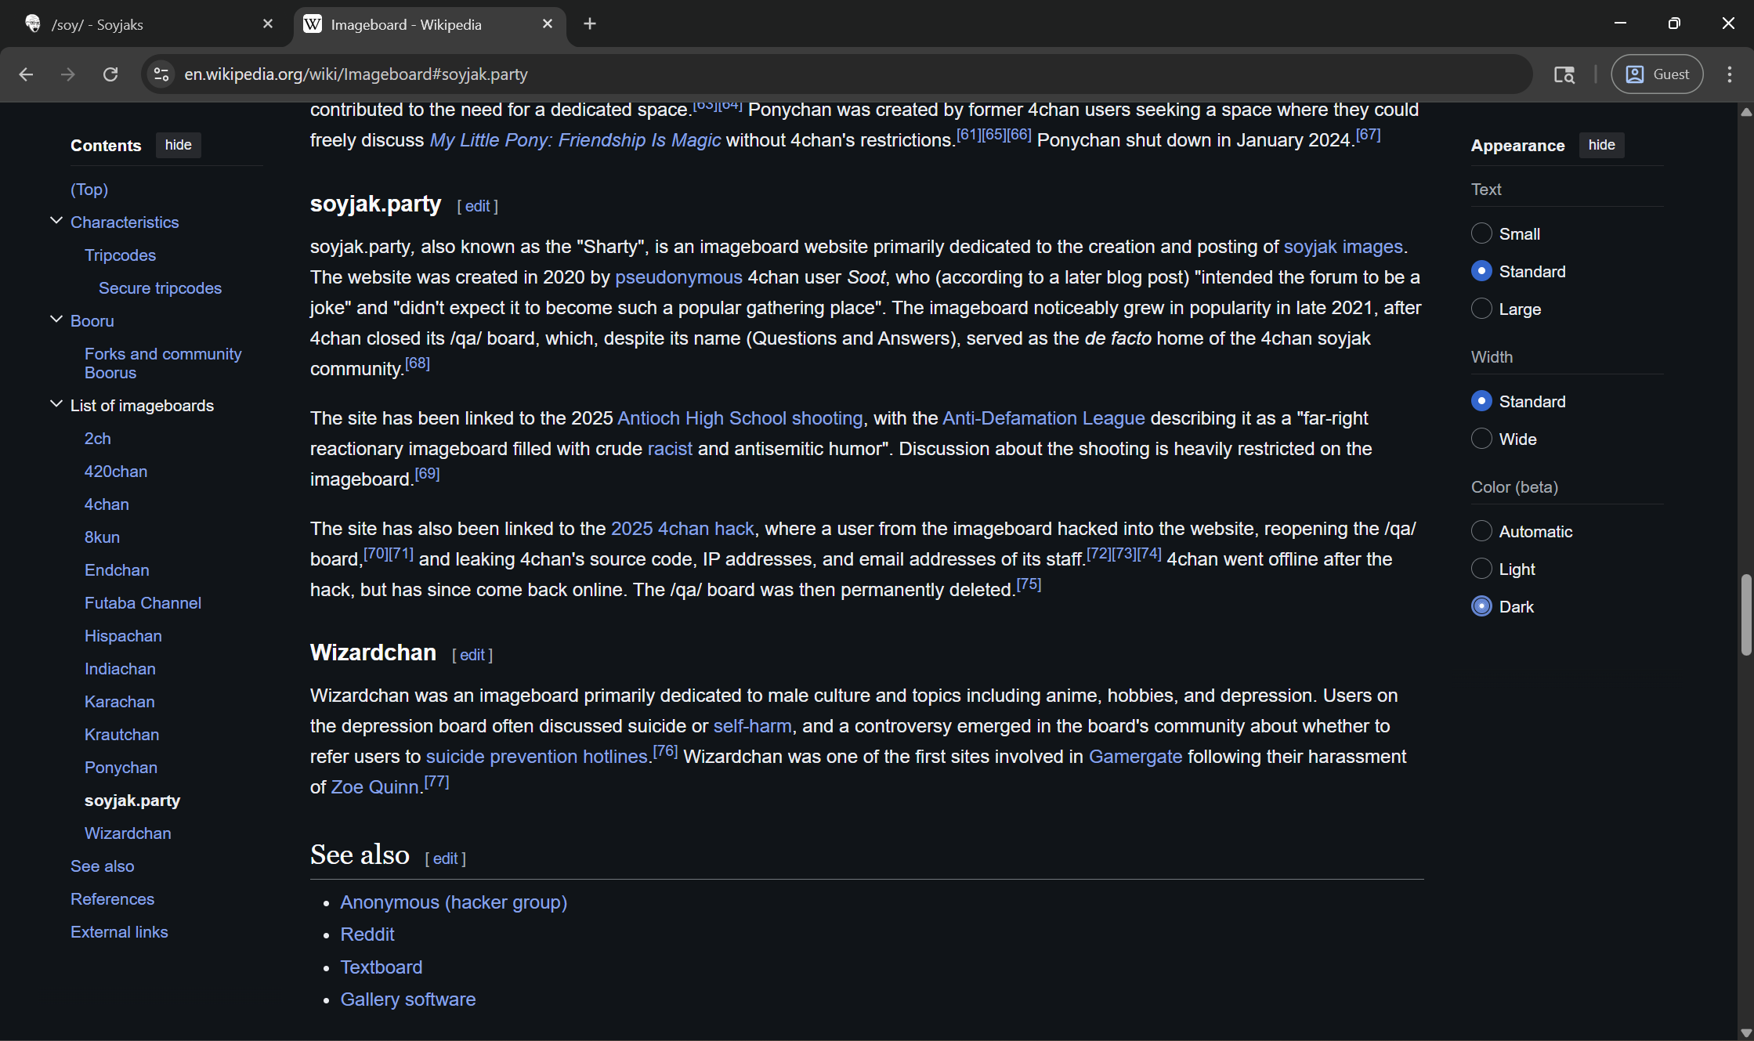Click the forward navigation arrow

(68, 74)
